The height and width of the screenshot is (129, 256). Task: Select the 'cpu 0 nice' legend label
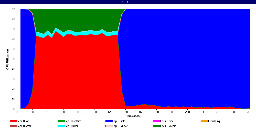[167, 121]
